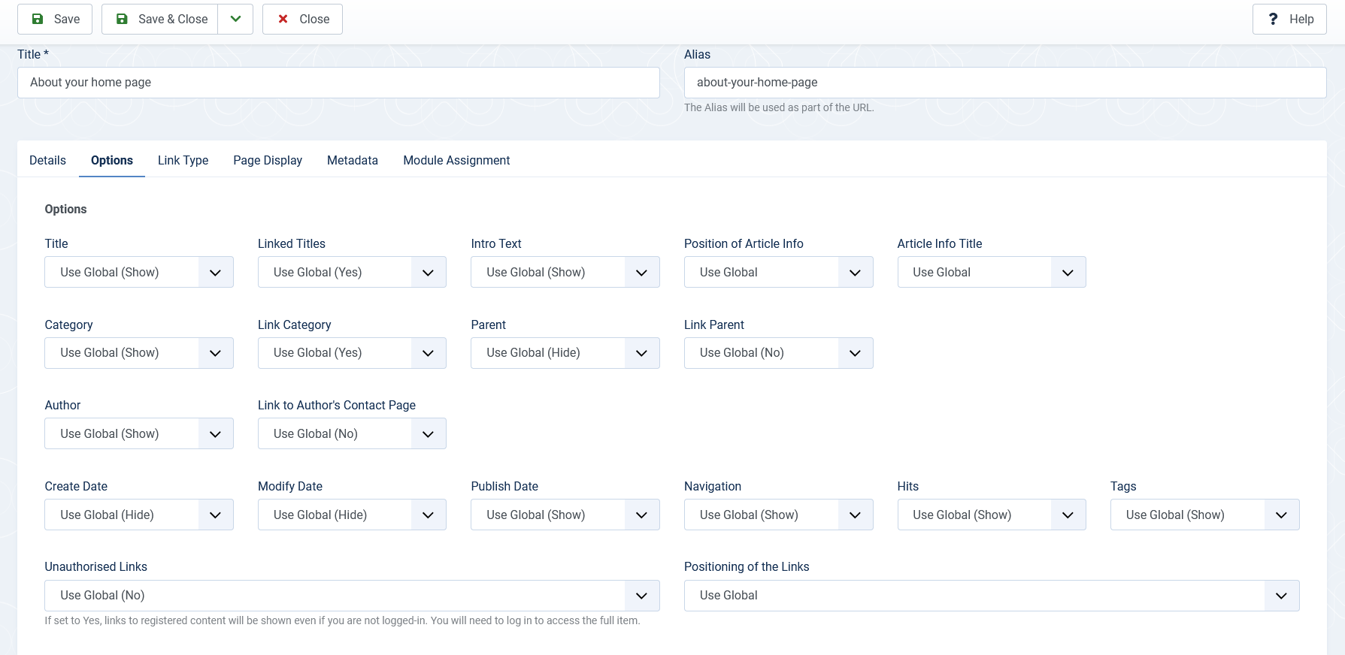Click the 'If set to Yes' description text
This screenshot has width=1345, height=655.
342,620
